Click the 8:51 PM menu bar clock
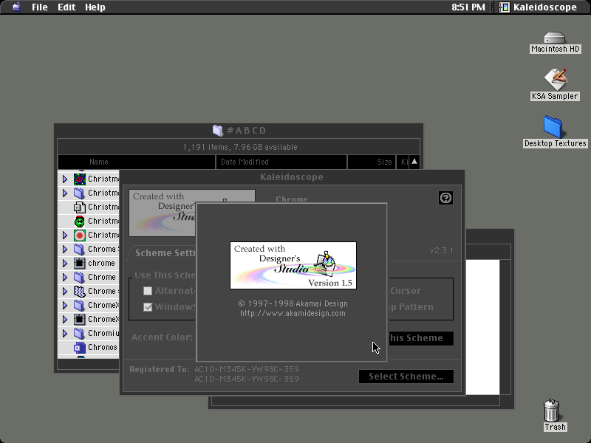The width and height of the screenshot is (591, 443). click(468, 7)
